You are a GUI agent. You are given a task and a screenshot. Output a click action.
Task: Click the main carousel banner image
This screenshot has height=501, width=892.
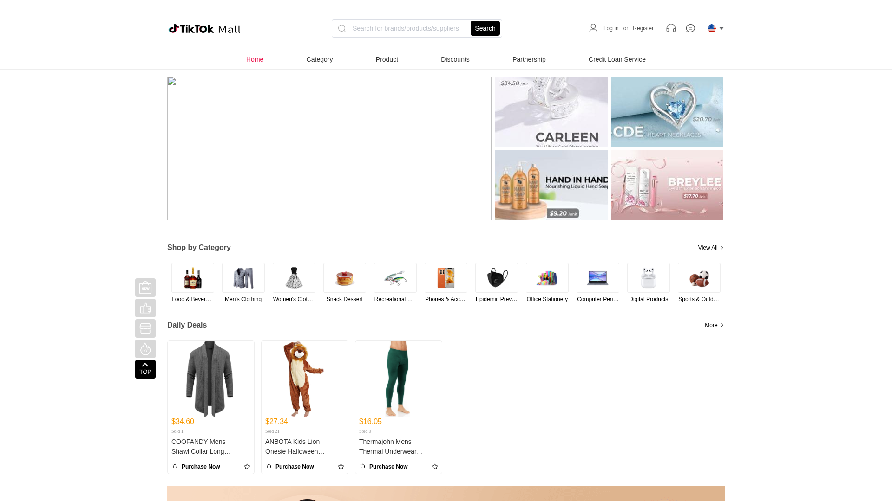329,148
